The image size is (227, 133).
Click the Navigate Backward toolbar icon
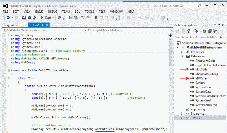[x=8, y=18]
